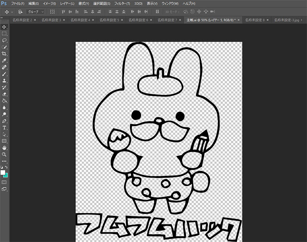Open the ファイル(F) menu
This screenshot has height=242, width=307.
[18, 4]
